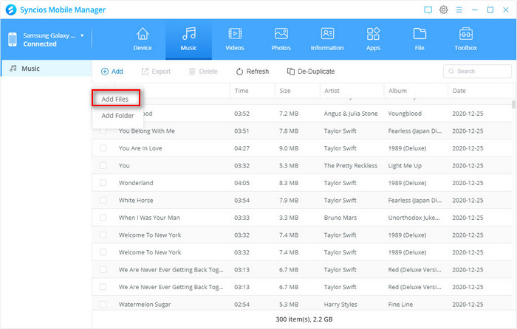517x329 pixels.
Task: Switch to the Music tab
Action: [x=188, y=39]
